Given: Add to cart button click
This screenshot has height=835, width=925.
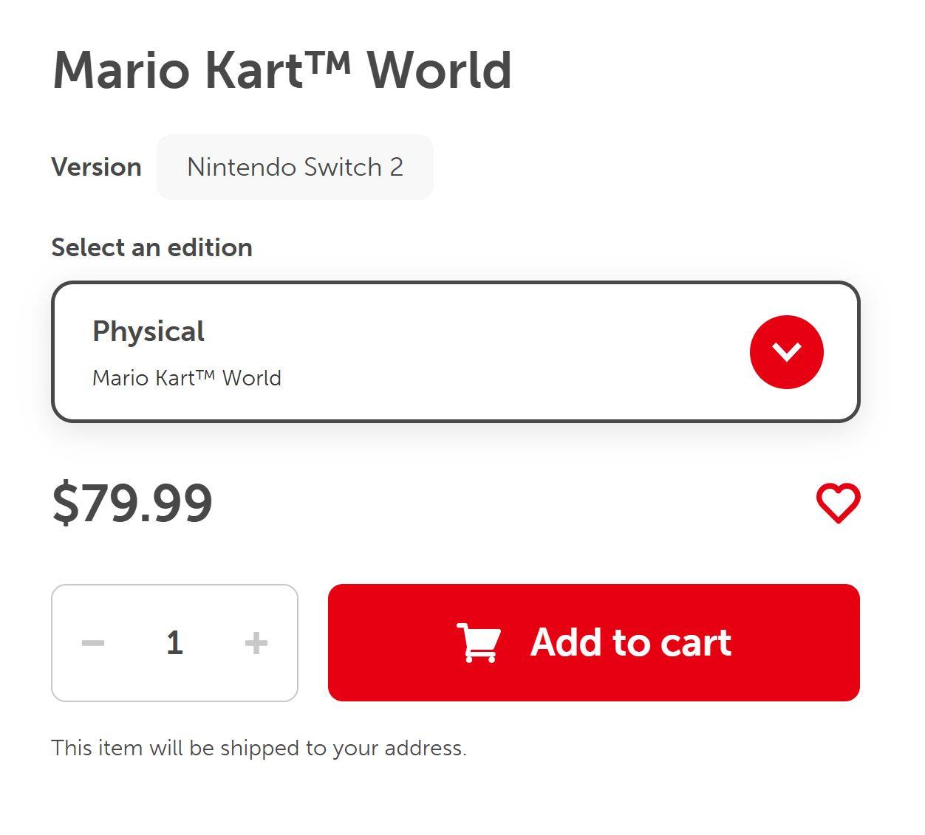Looking at the screenshot, I should pos(594,642).
